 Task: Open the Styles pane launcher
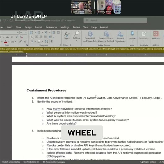pos(70,45)
